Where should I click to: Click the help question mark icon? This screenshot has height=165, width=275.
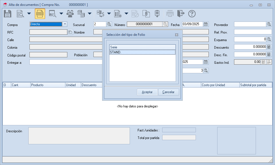point(192,13)
